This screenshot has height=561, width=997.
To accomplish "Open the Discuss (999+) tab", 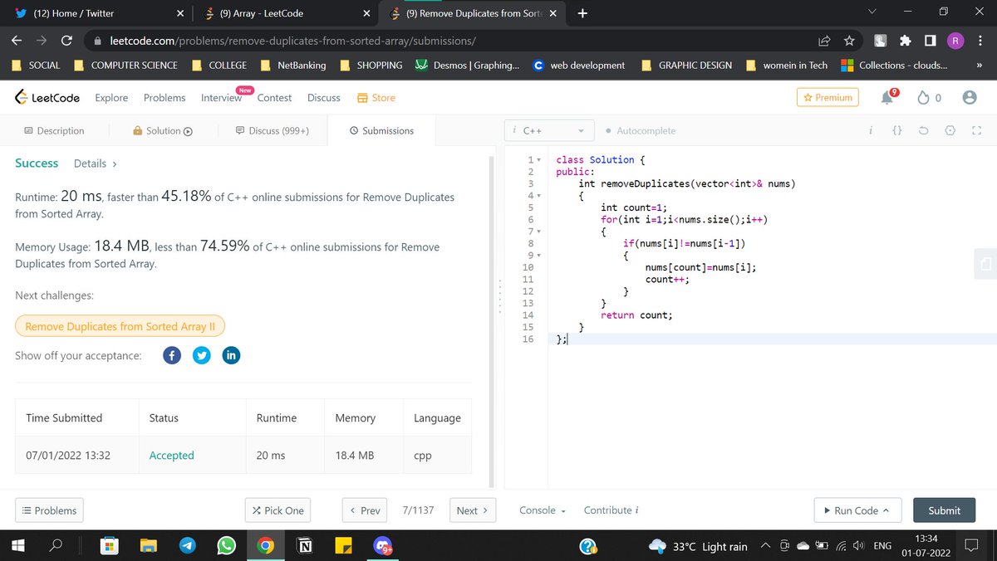I will (273, 131).
